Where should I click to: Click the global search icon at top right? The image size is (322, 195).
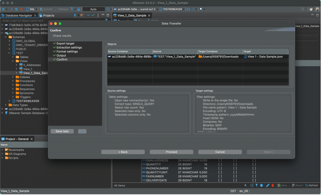(x=303, y=9)
